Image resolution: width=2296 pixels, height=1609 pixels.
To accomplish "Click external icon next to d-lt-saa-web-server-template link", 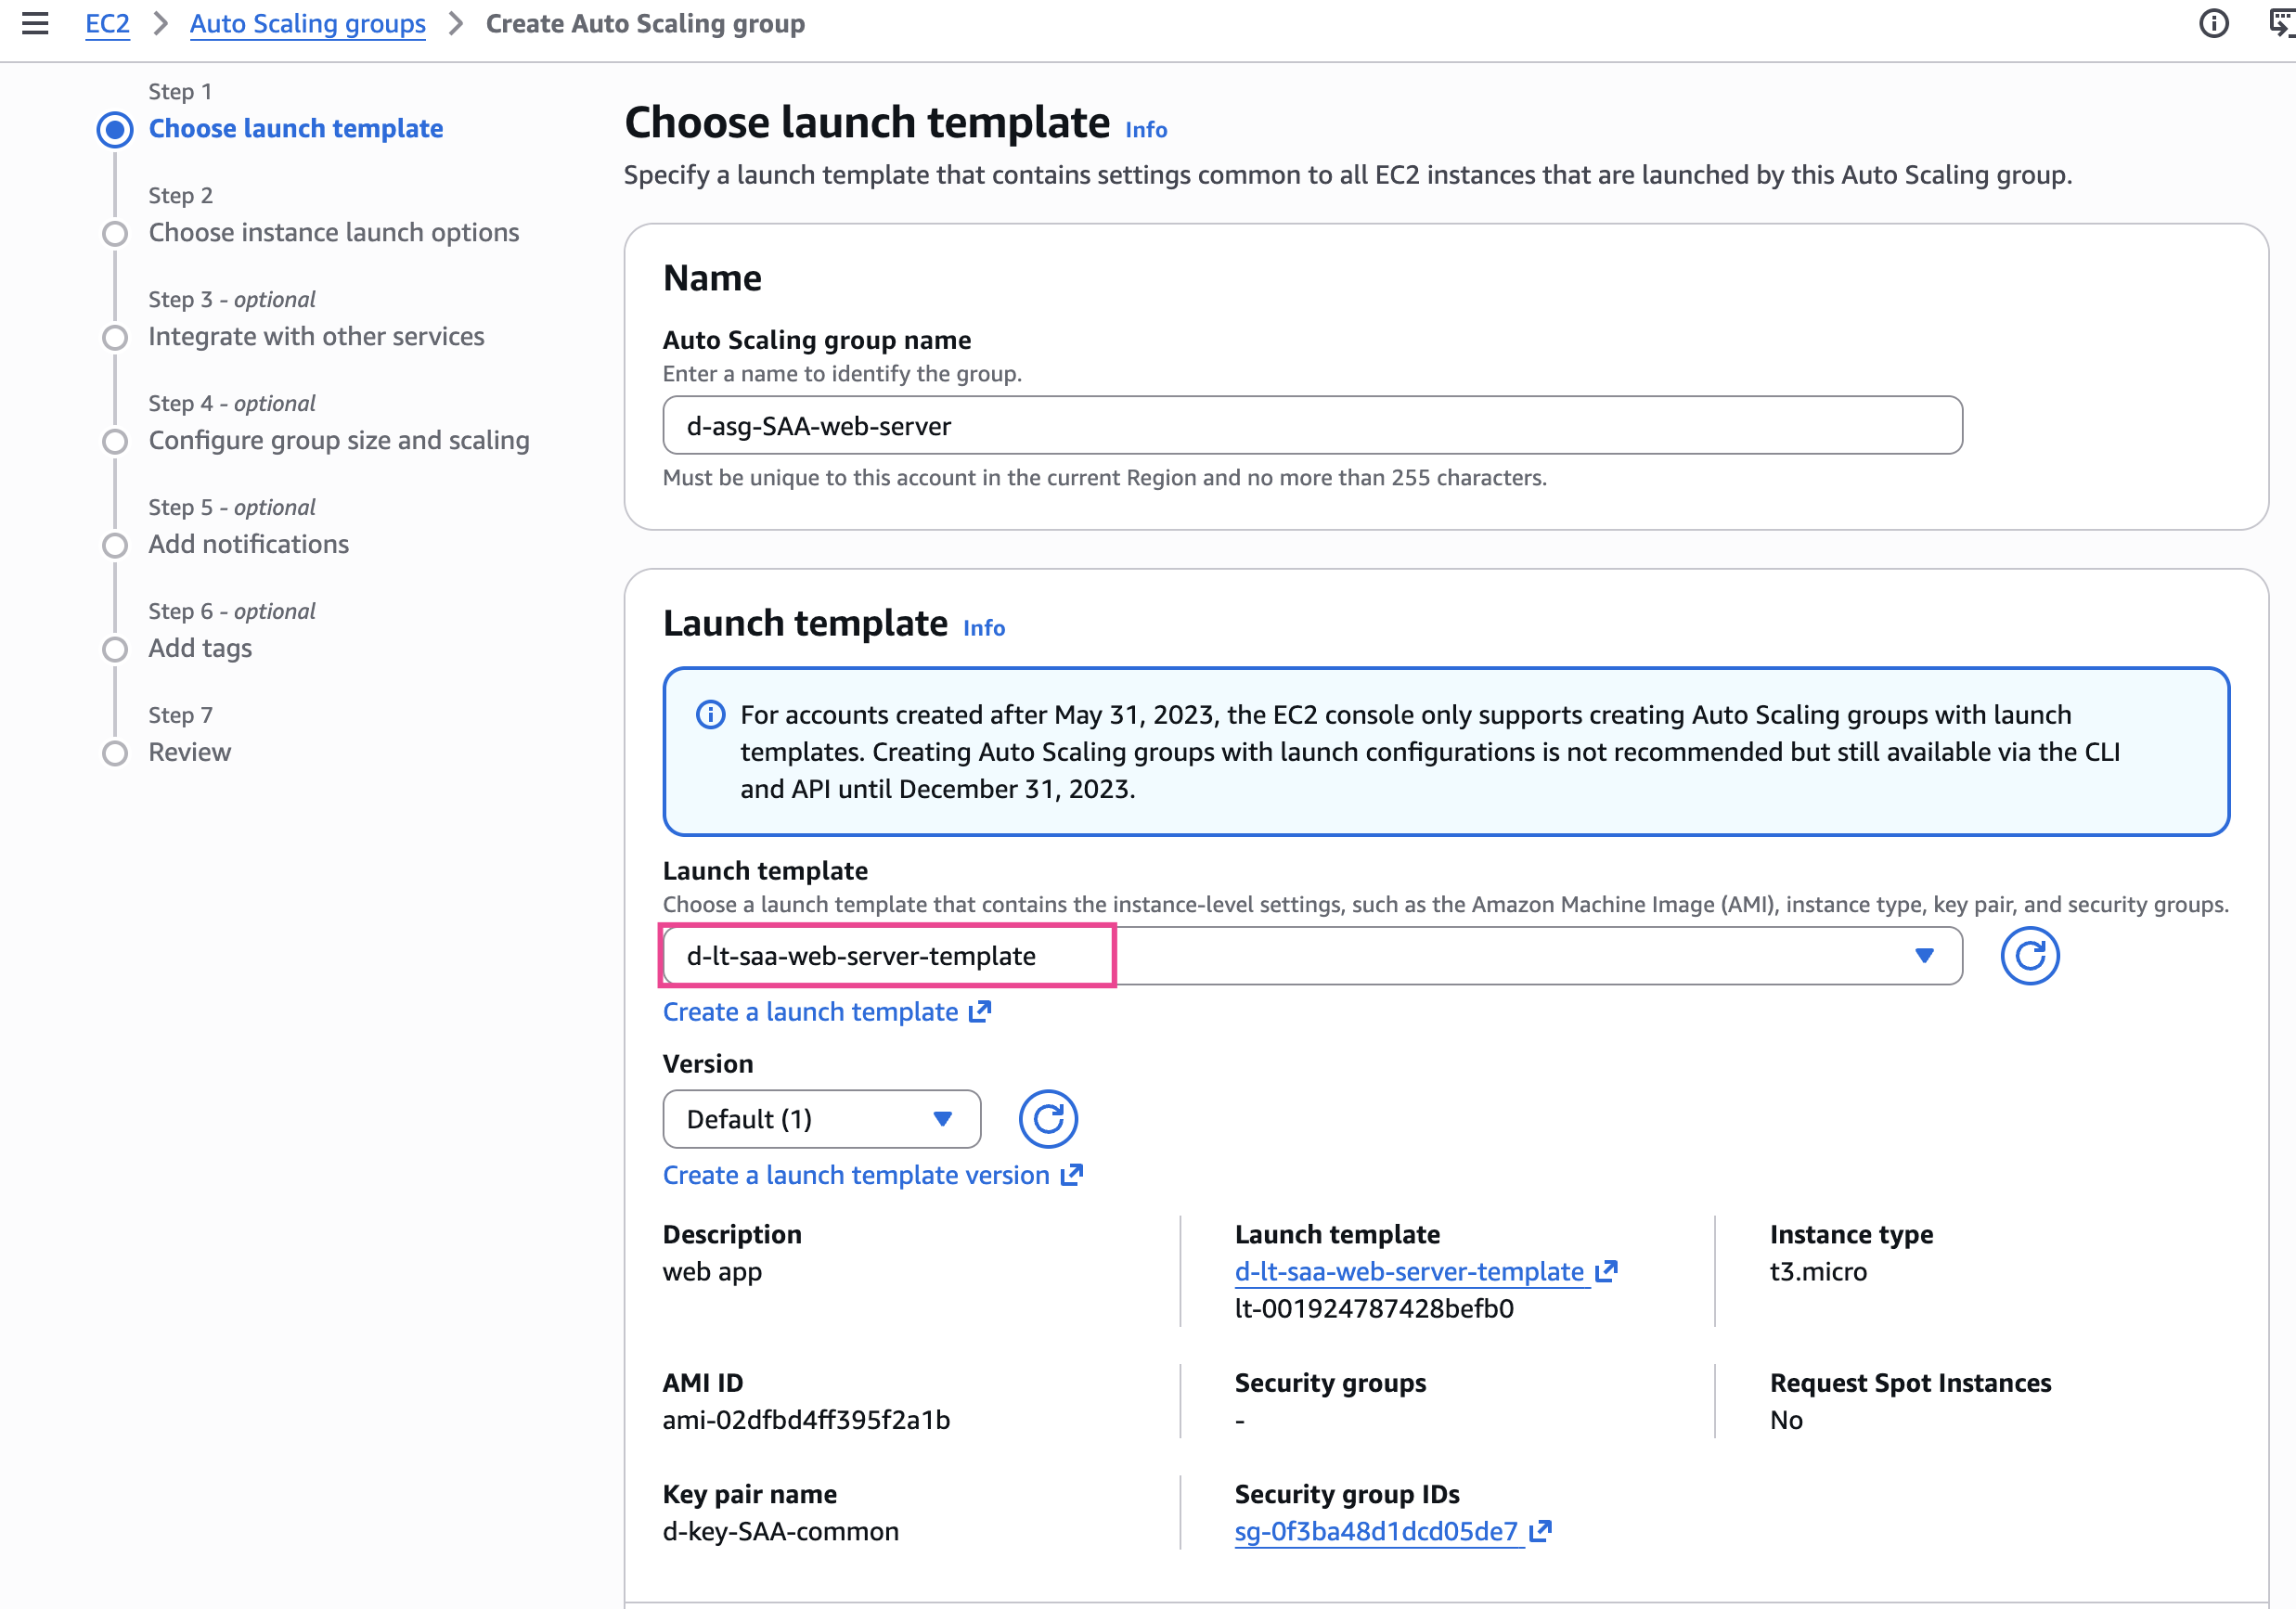I will coord(1606,1271).
